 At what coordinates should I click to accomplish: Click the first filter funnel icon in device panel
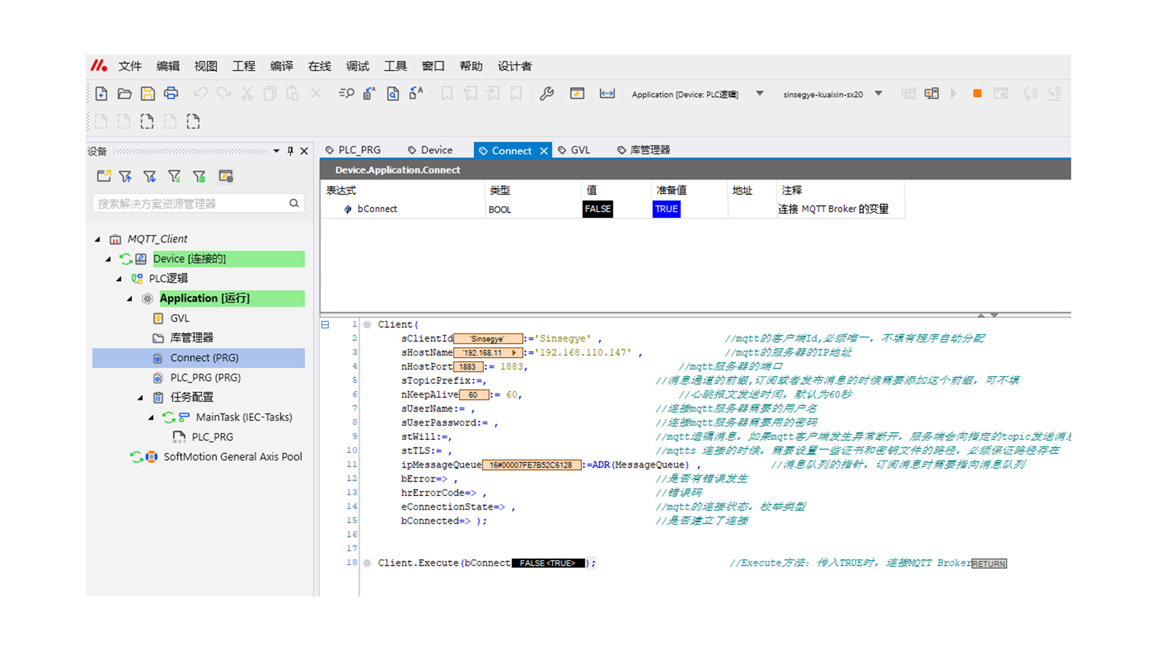125,176
